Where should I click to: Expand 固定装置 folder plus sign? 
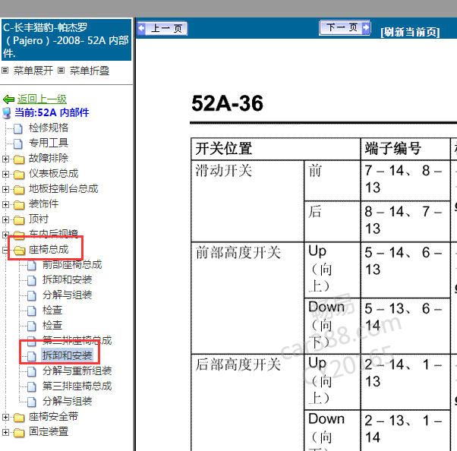tap(5, 432)
